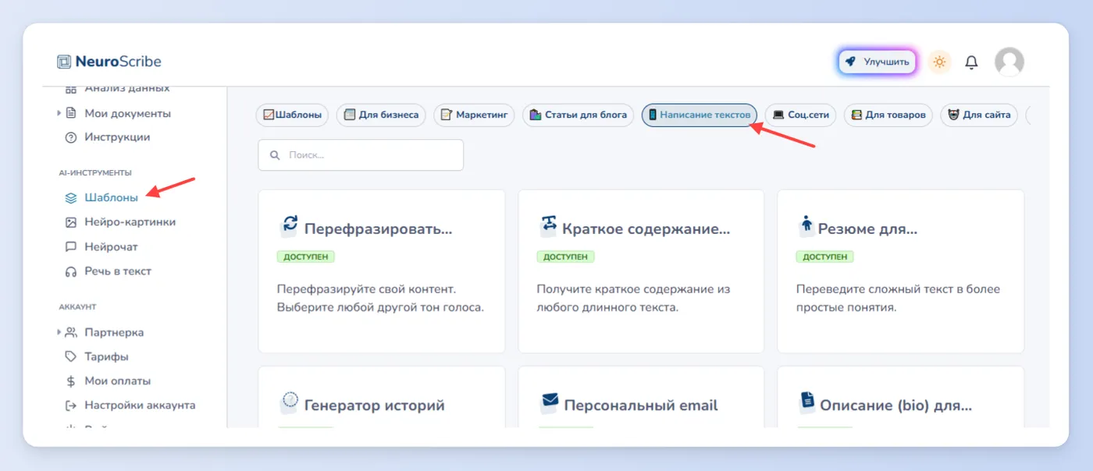Click the Нейрочат chat bubble icon
Viewport: 1093px width, 471px height.
pos(71,246)
